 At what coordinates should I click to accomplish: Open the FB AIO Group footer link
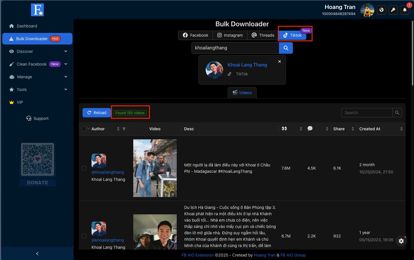click(293, 255)
